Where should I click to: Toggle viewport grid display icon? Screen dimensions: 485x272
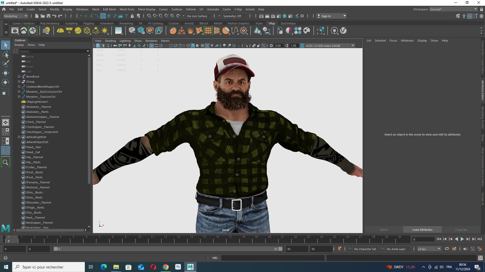151,46
